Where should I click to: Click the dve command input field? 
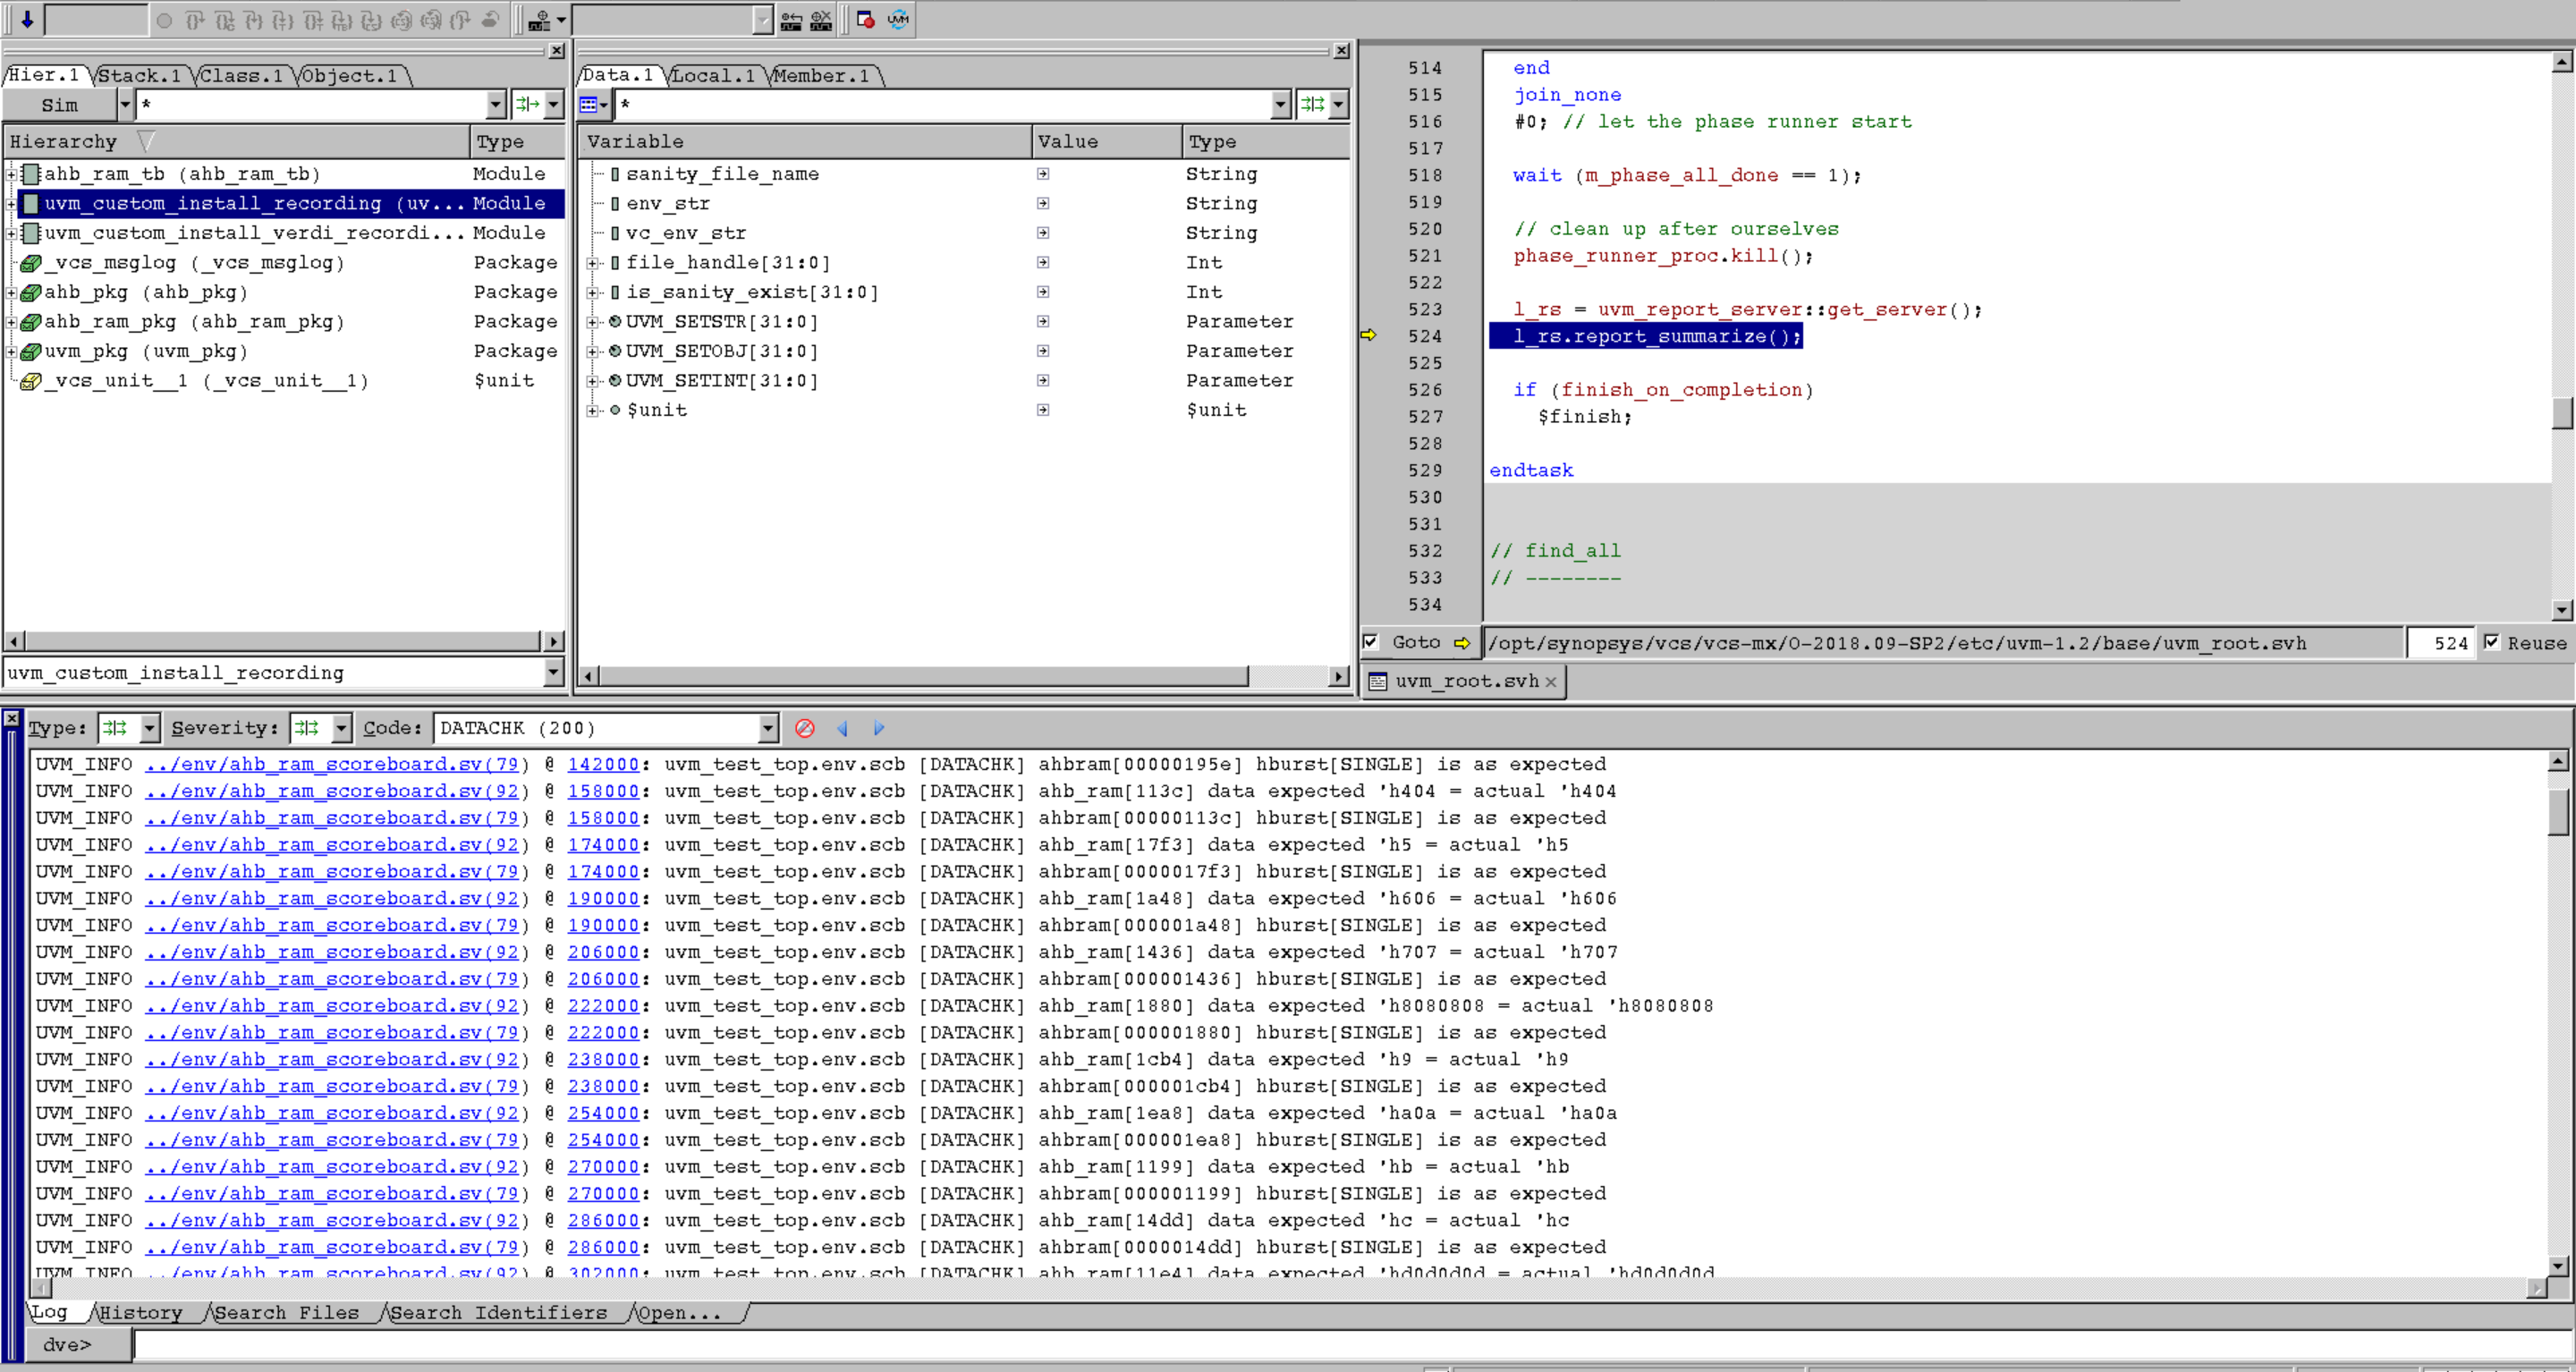pos(1300,1345)
